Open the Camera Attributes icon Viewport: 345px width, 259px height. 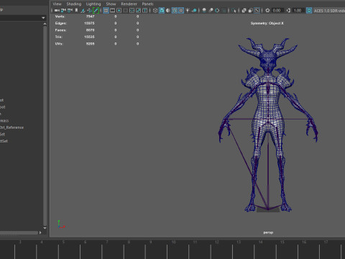[x=70, y=10]
